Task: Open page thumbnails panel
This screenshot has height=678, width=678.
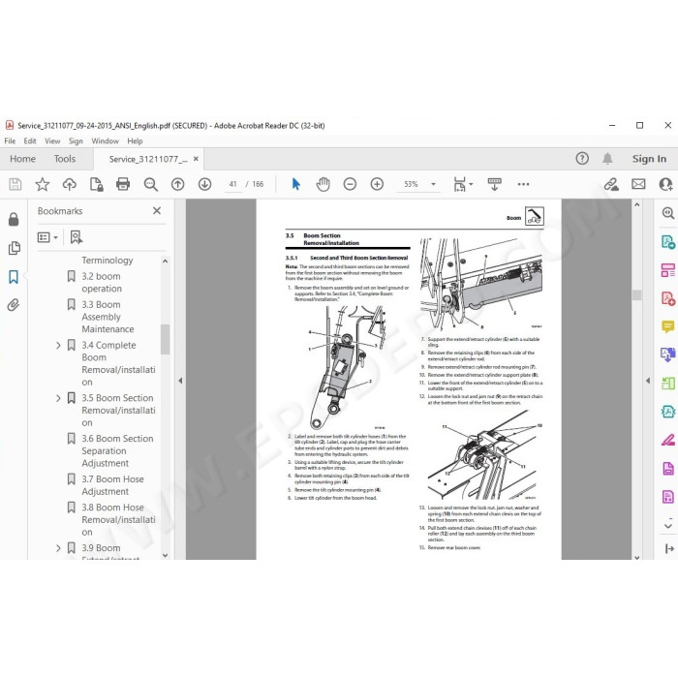Action: tap(14, 248)
